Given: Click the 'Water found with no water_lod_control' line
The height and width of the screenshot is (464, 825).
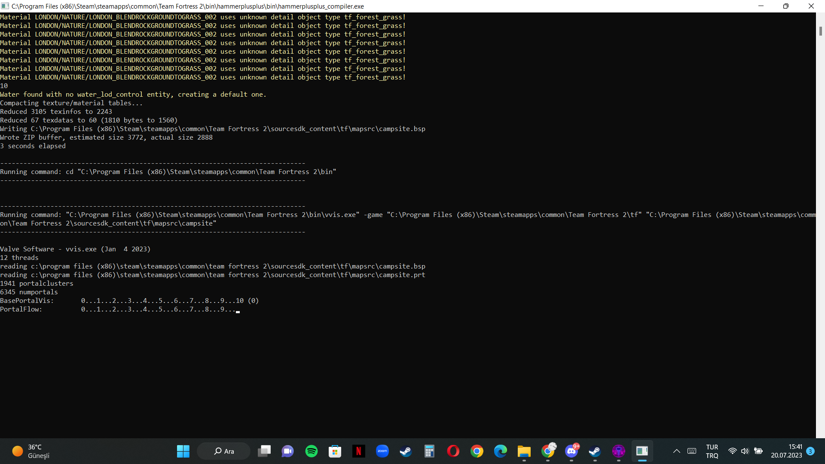Looking at the screenshot, I should 133,95.
